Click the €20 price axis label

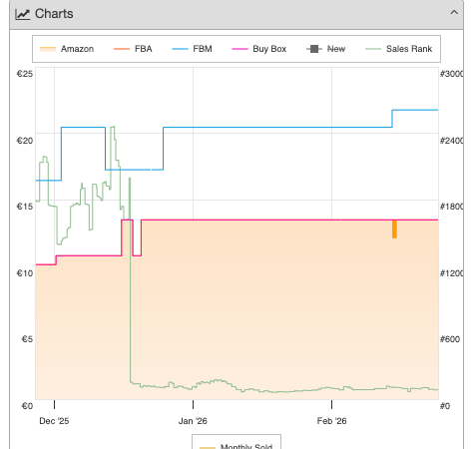(25, 141)
